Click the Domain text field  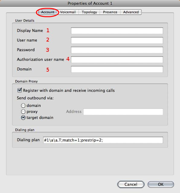coord(117,69)
